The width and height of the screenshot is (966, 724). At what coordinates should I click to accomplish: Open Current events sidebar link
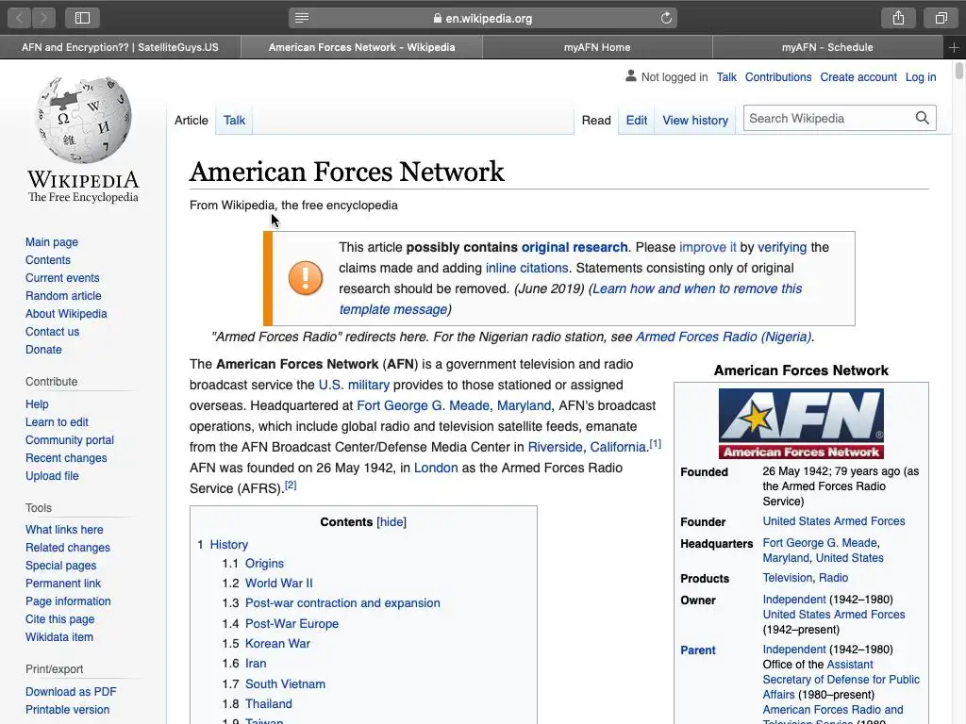62,278
